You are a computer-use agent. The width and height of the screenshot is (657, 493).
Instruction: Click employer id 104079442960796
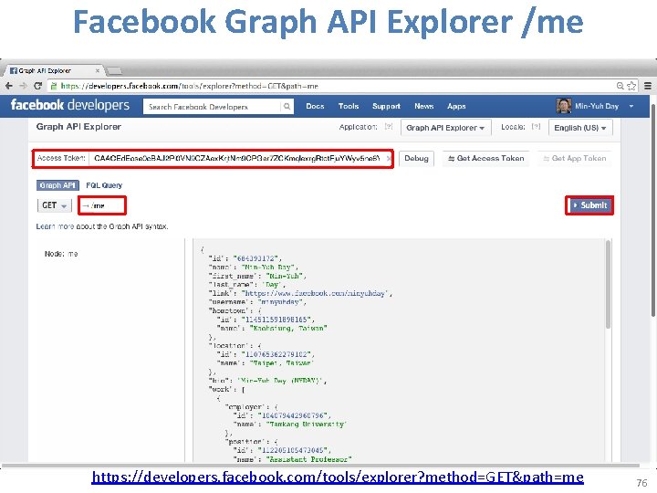tap(294, 415)
